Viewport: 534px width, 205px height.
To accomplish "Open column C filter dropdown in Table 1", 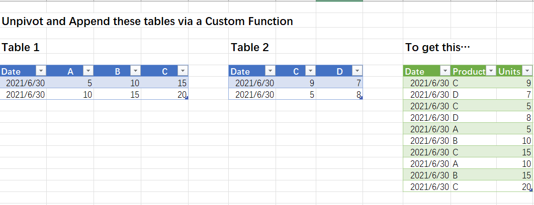I will click(183, 71).
